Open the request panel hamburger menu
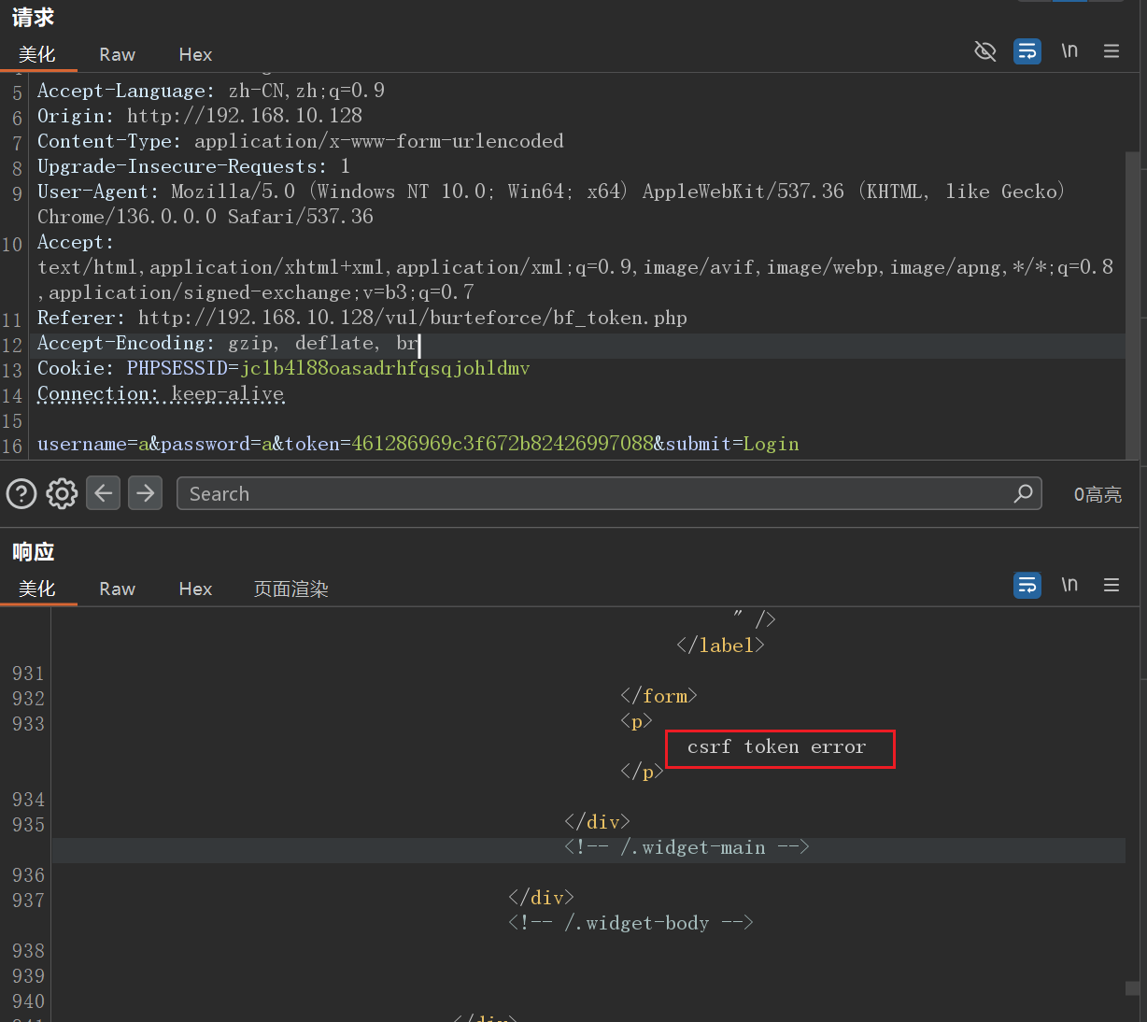Screen dimensions: 1147x1022 pos(1112,51)
